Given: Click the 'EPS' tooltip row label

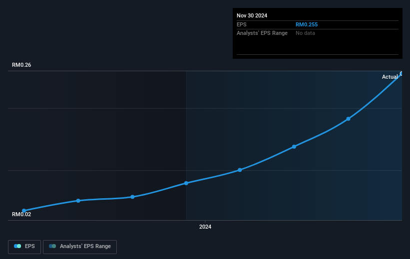Looking at the screenshot, I should point(242,24).
